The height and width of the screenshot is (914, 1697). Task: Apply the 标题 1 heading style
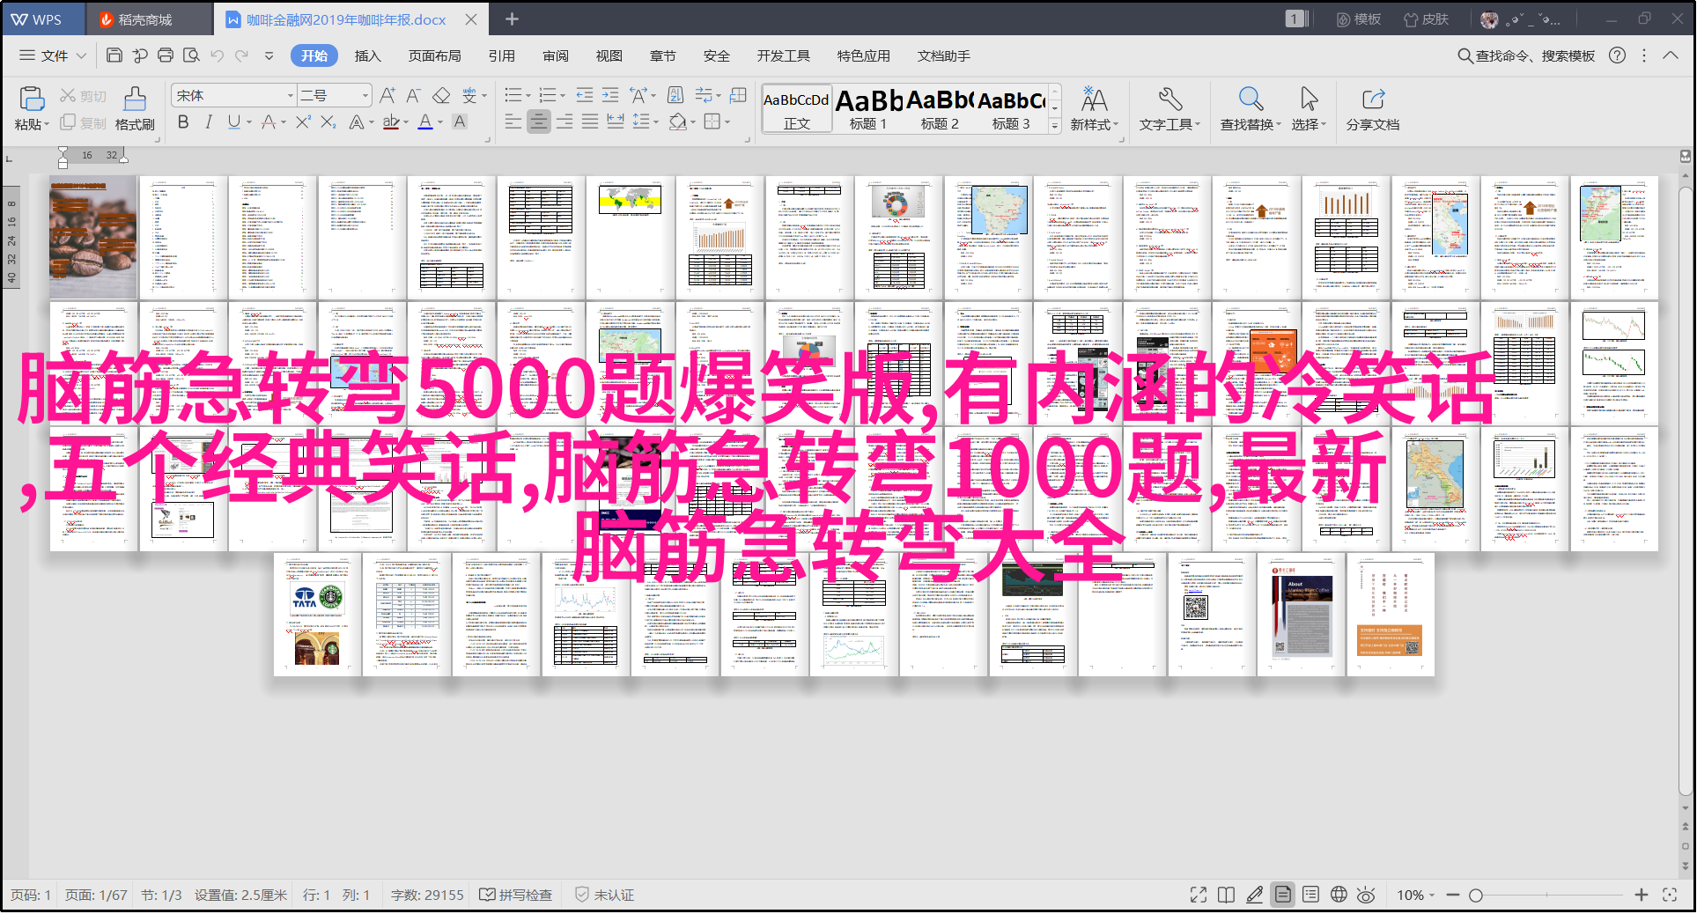click(x=868, y=109)
